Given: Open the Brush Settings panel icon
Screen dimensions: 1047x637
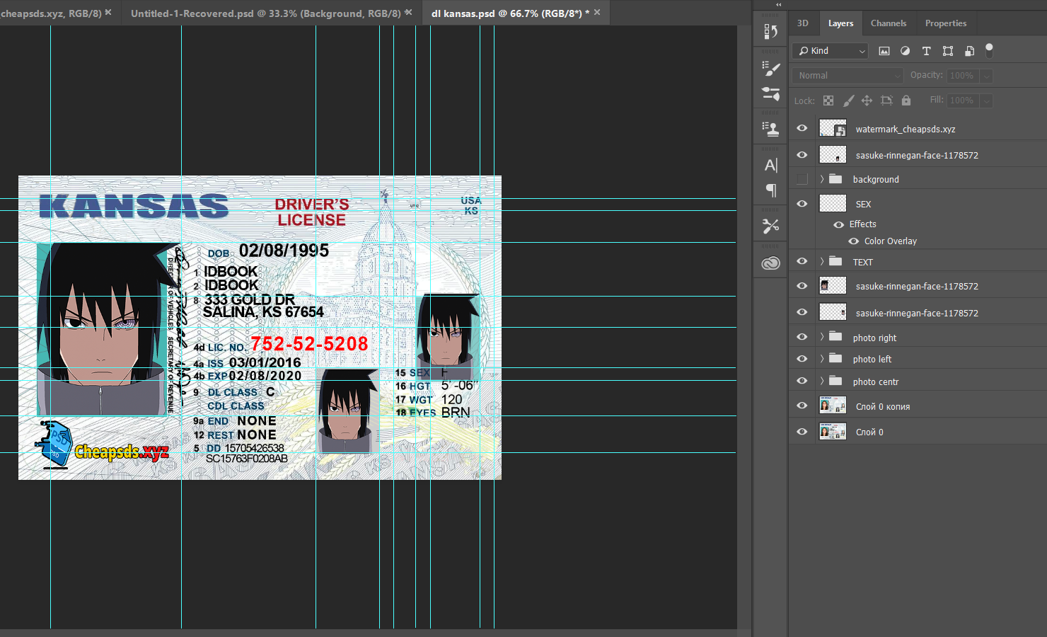Looking at the screenshot, I should [770, 69].
